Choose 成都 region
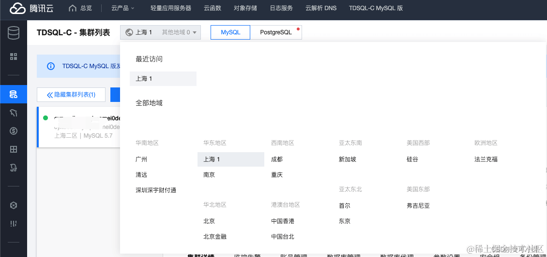The image size is (547, 257). (276, 159)
